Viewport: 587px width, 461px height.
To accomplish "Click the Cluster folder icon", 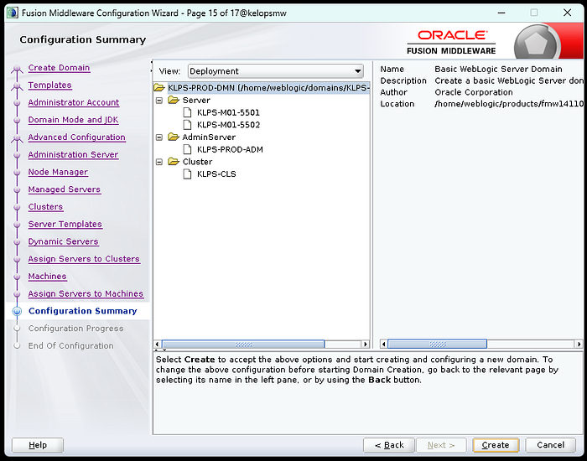I will pos(174,162).
